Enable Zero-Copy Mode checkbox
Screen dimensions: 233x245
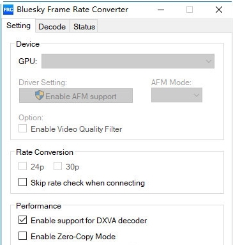click(22, 236)
